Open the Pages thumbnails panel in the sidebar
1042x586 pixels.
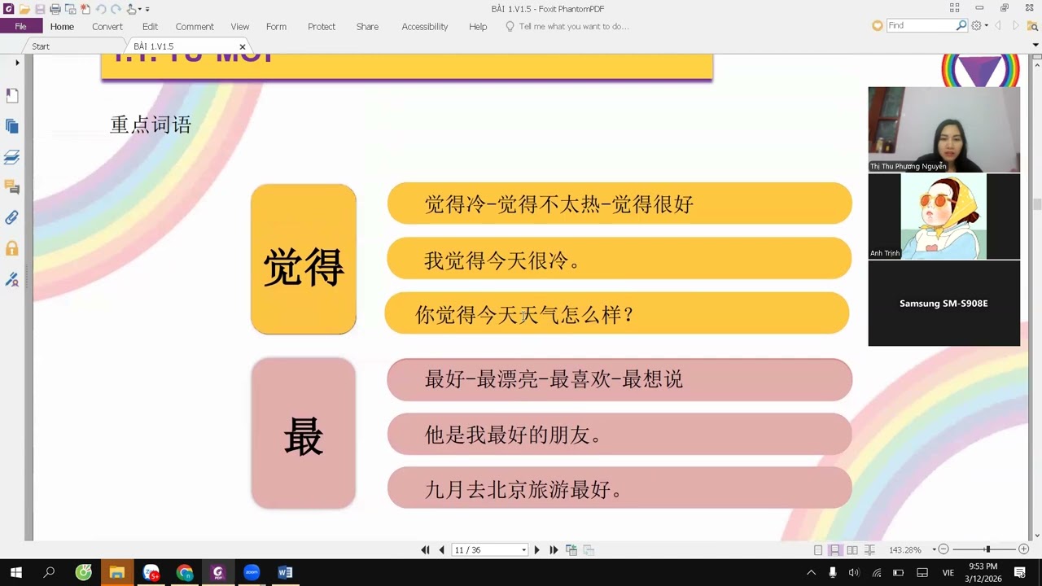pyautogui.click(x=11, y=126)
